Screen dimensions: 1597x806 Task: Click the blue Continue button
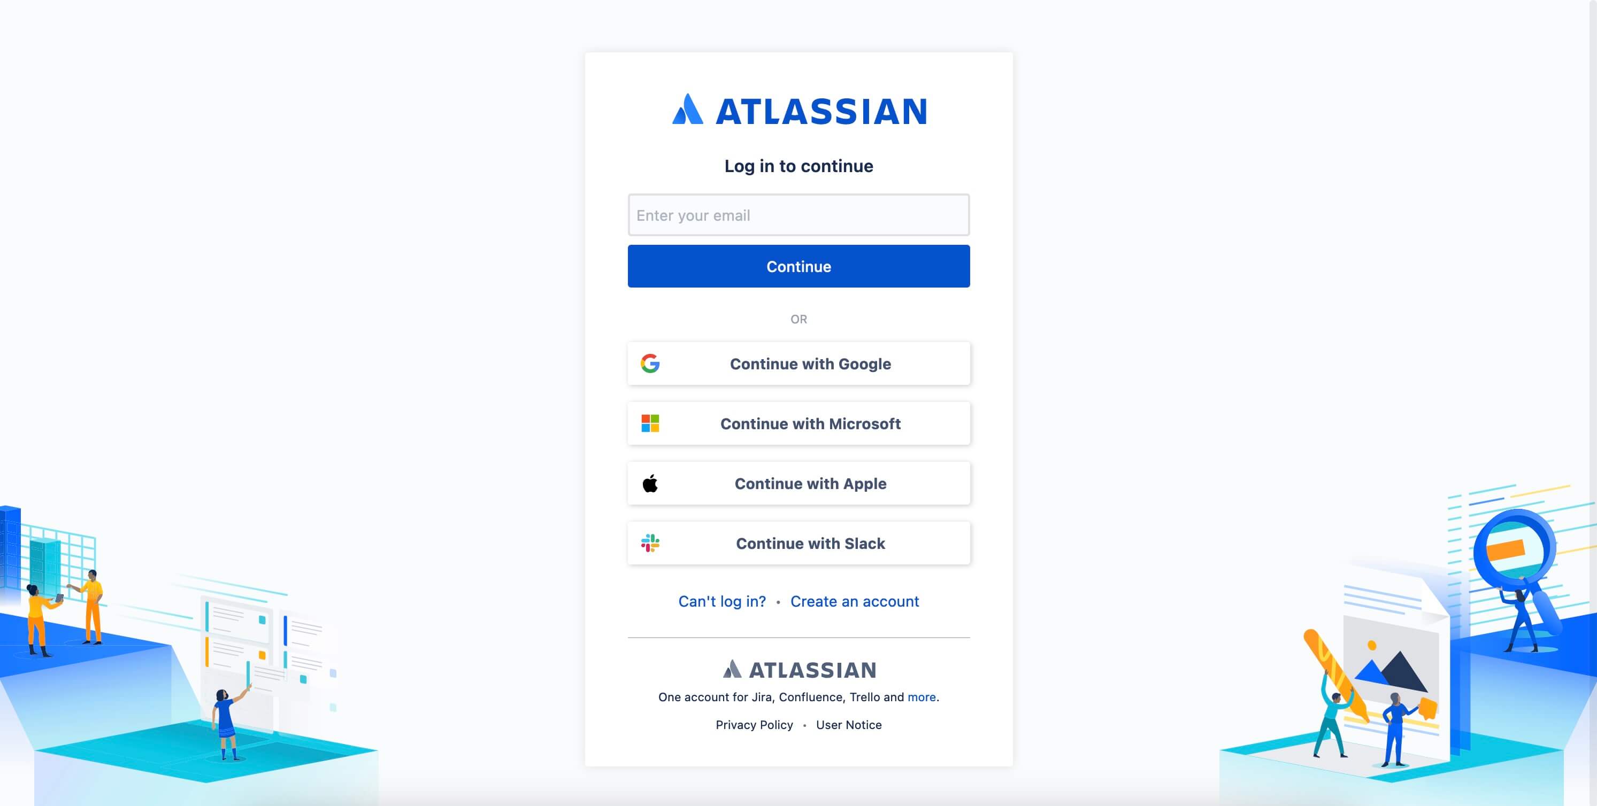798,265
